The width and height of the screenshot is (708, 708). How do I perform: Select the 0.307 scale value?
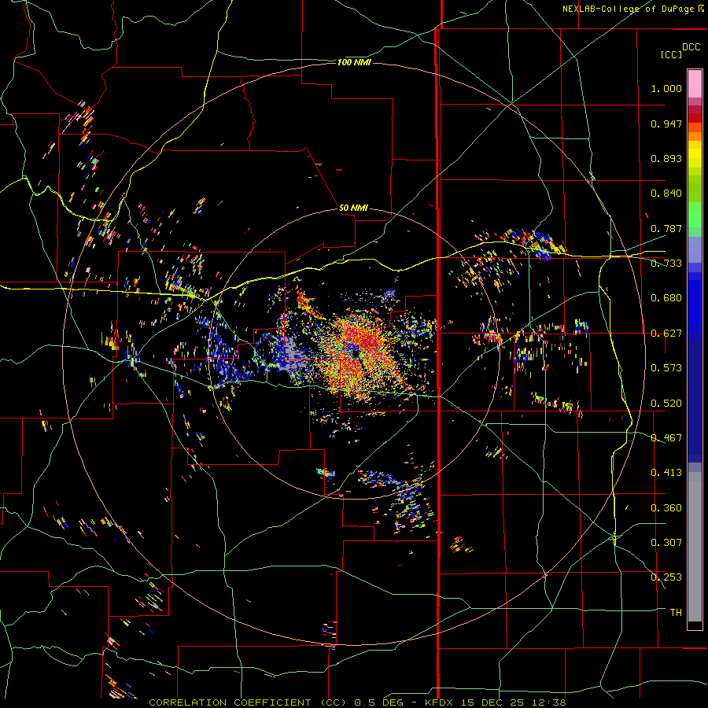(666, 543)
